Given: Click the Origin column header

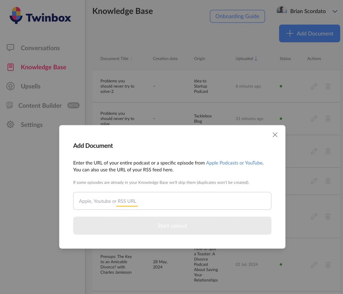Looking at the screenshot, I should pos(199,58).
